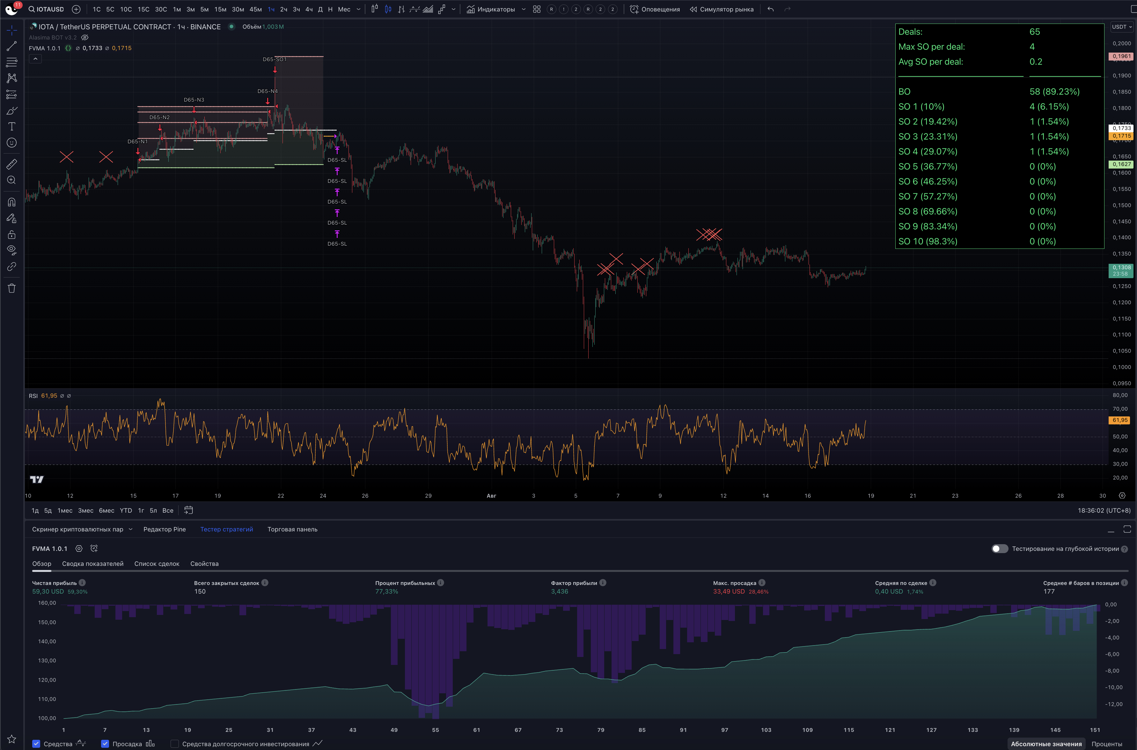The width and height of the screenshot is (1137, 750).
Task: Open the USDT currency dropdown
Action: (1122, 27)
